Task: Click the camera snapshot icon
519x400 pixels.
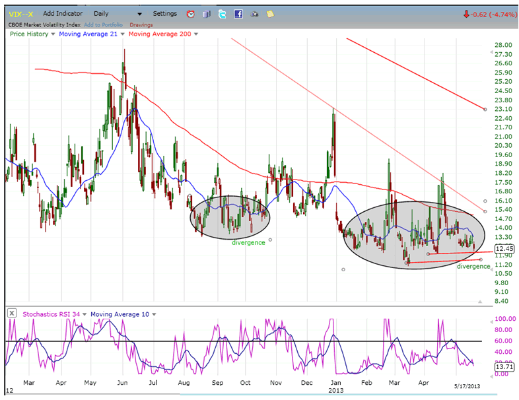Action: 254,13
